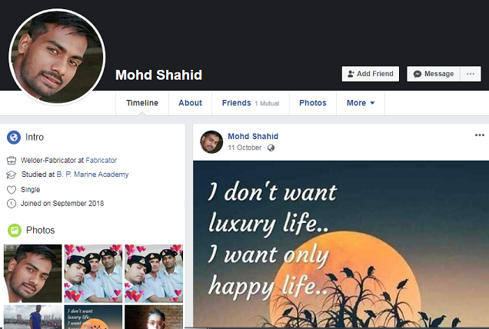Click the Intro globe icon

14,138
